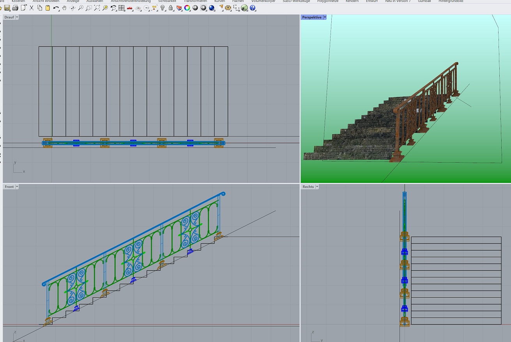The image size is (511, 342).
Task: Click the Save file icon
Action: pos(7,8)
